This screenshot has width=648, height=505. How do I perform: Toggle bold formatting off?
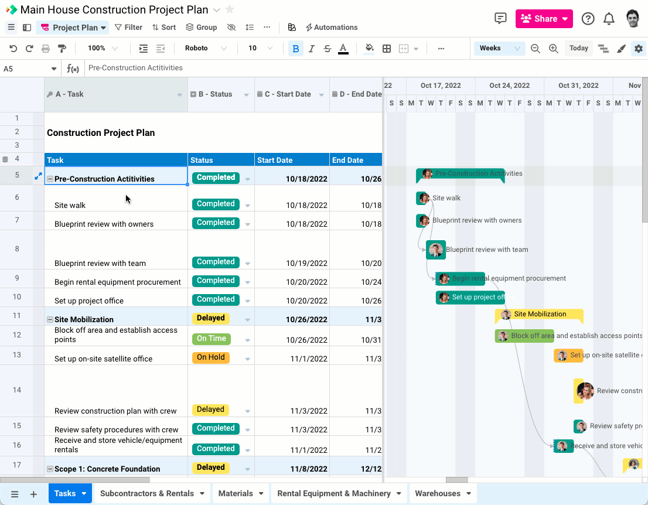pos(295,49)
